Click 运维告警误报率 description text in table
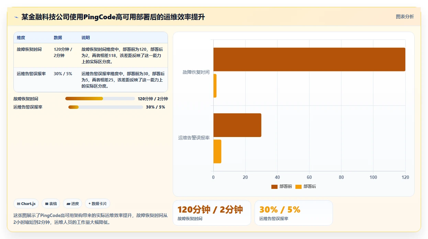 123,80
